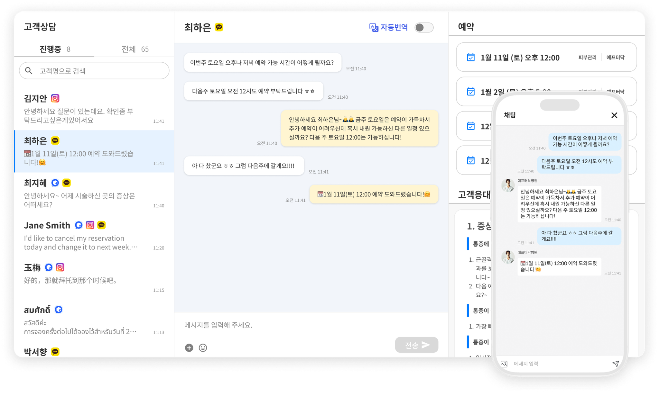The image size is (659, 396).
Task: Click KakaoTalk icon next to 최지혜
Action: pos(67,183)
